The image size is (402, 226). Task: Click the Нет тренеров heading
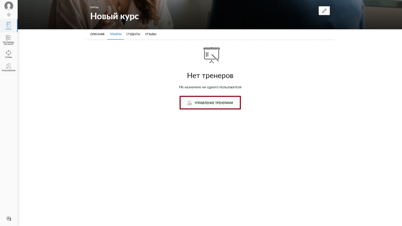(x=210, y=76)
